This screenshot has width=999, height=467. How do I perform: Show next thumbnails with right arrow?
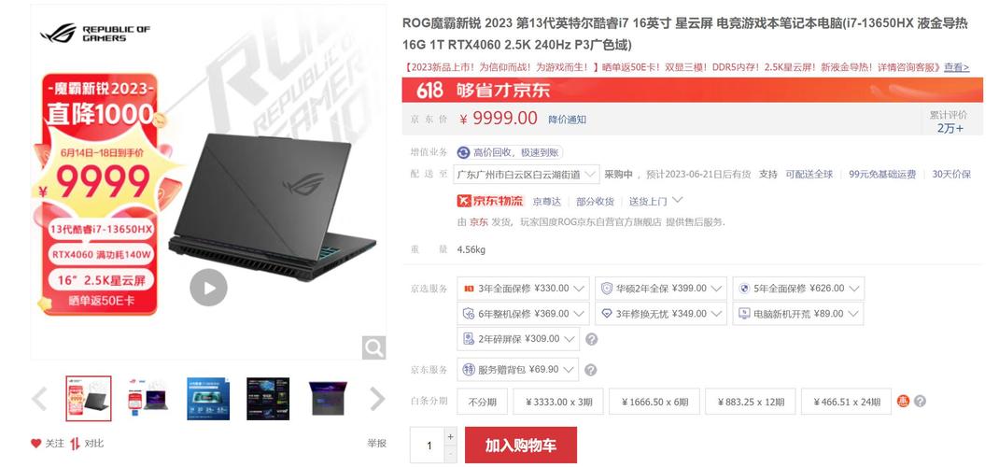[x=377, y=399]
